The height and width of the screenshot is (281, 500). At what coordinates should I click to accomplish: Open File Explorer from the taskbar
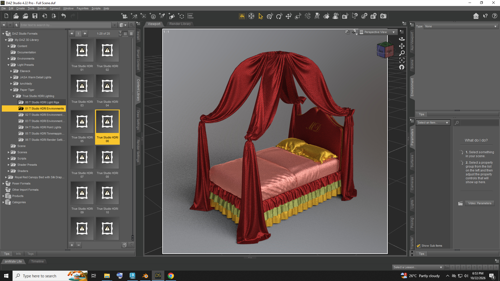click(x=107, y=276)
